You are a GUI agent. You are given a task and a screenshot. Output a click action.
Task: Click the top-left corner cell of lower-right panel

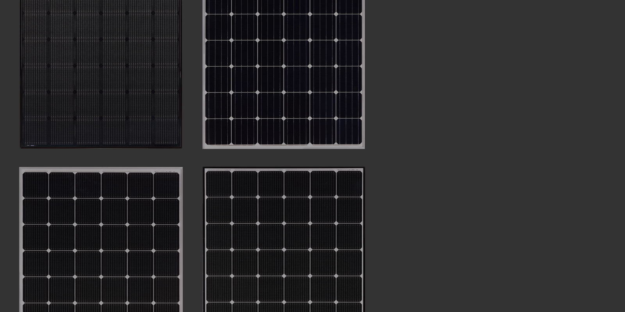(x=218, y=183)
